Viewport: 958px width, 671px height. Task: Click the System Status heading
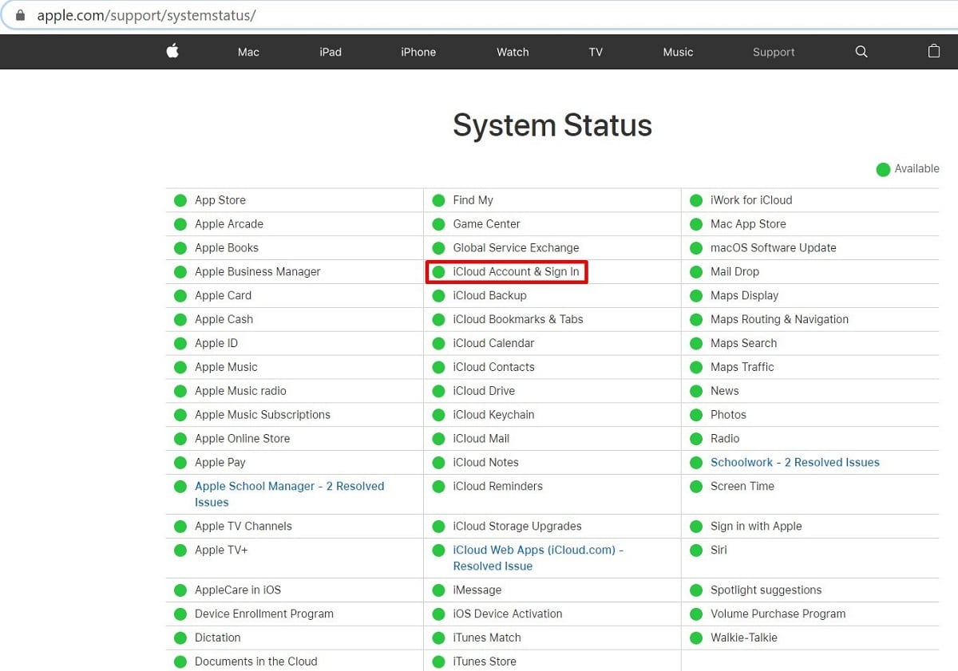552,125
